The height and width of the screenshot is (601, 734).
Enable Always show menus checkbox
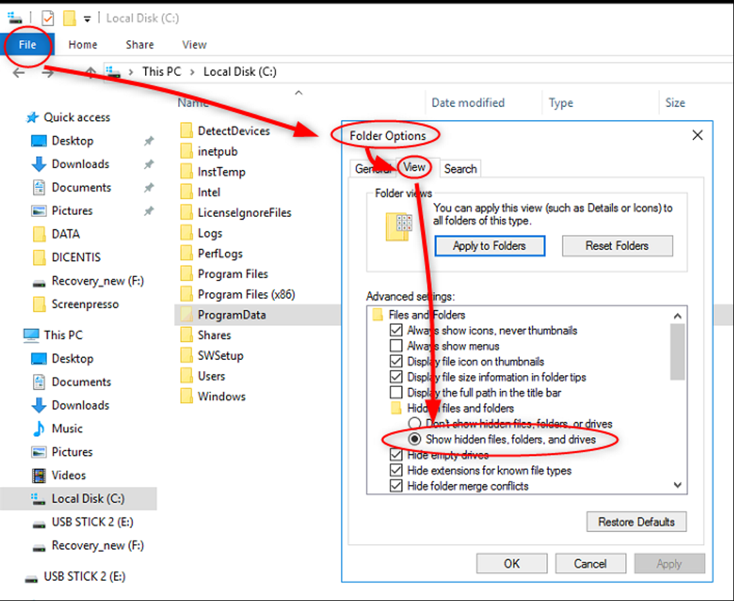click(x=396, y=345)
